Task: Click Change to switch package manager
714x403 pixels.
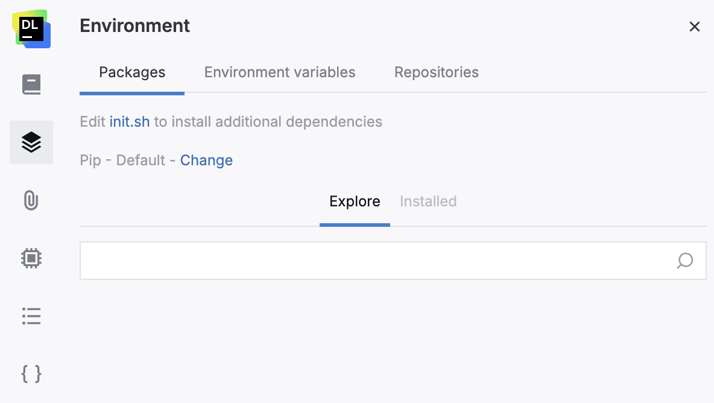Action: coord(206,160)
